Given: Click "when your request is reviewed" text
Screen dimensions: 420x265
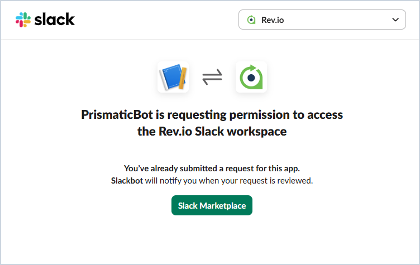Looking at the screenshot, I should pyautogui.click(x=257, y=181).
